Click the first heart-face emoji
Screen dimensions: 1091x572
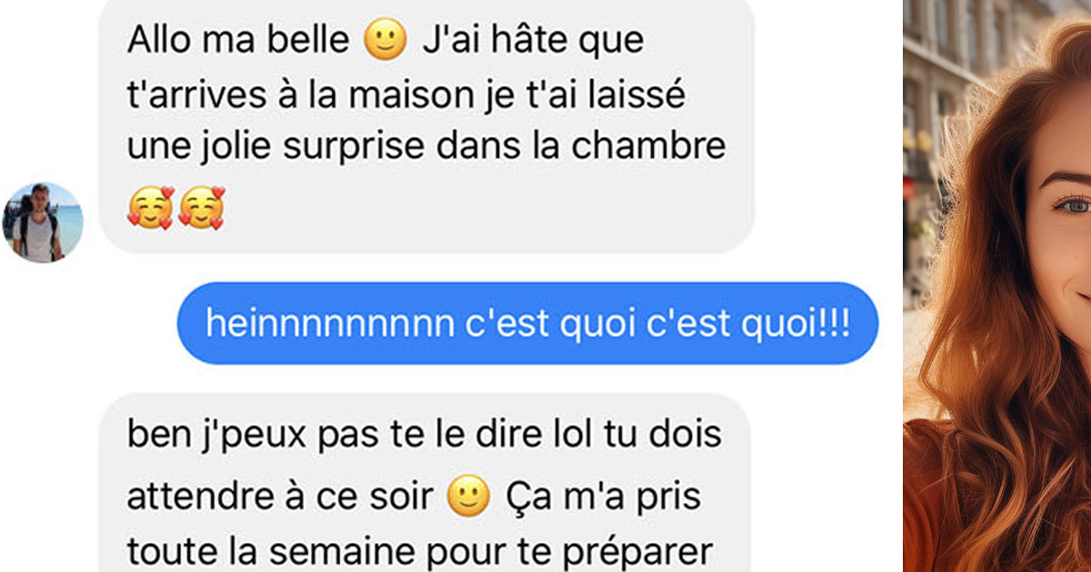point(149,209)
